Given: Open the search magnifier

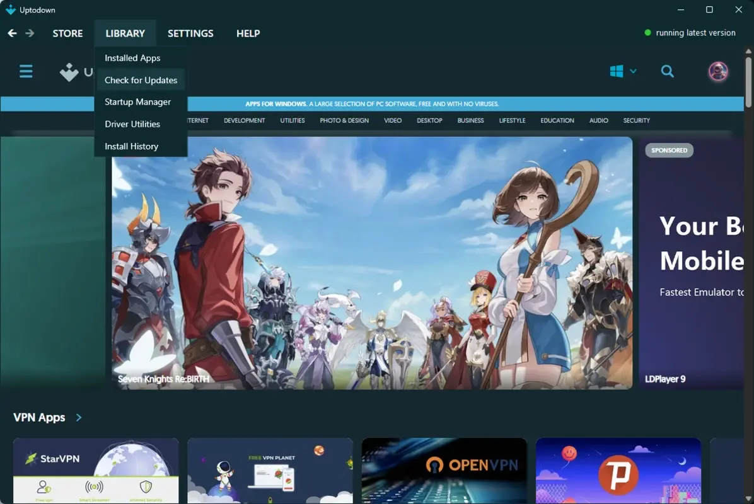Looking at the screenshot, I should [668, 71].
